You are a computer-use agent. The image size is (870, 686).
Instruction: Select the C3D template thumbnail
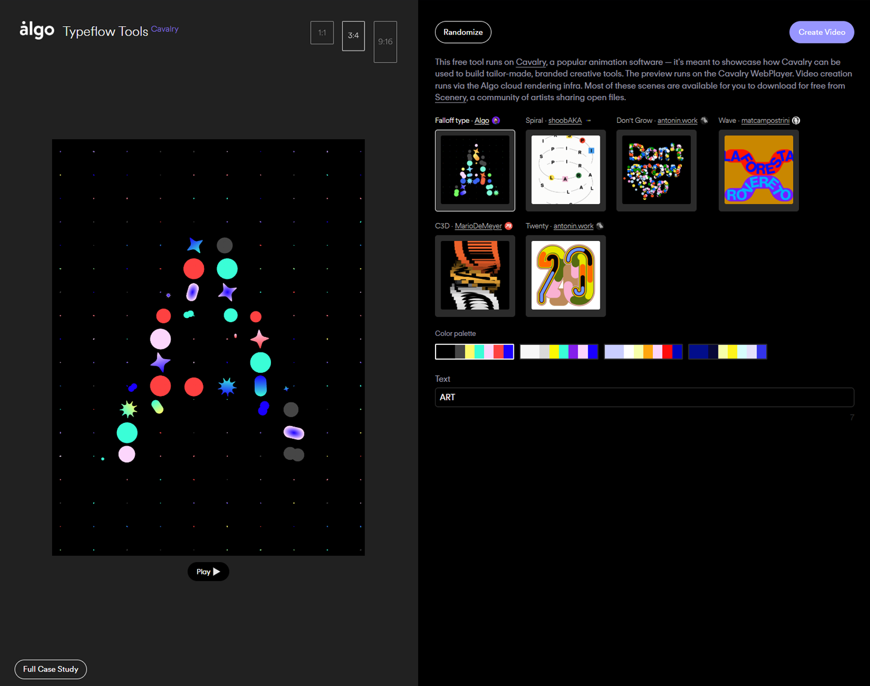475,276
